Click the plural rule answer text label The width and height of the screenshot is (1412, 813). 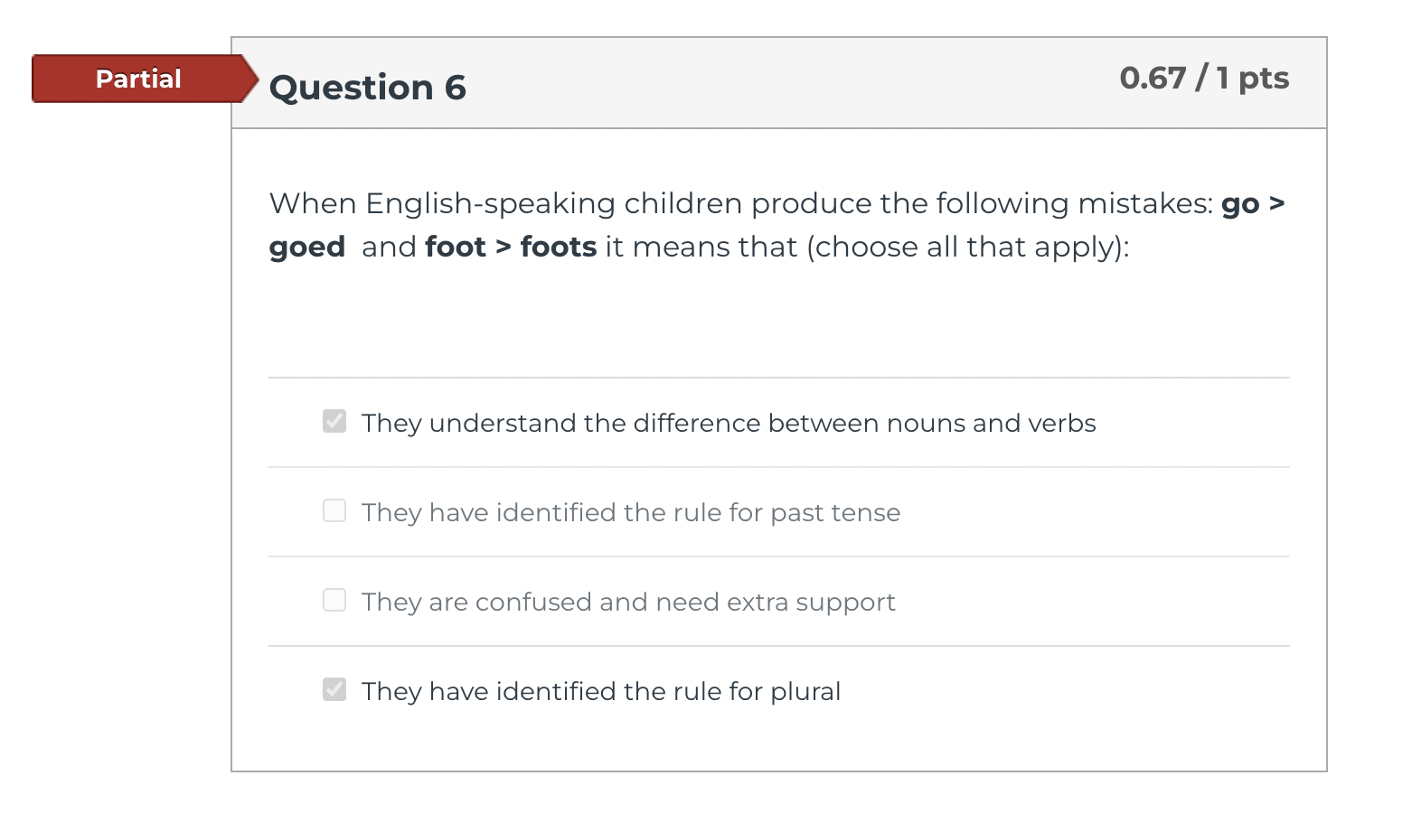[600, 691]
